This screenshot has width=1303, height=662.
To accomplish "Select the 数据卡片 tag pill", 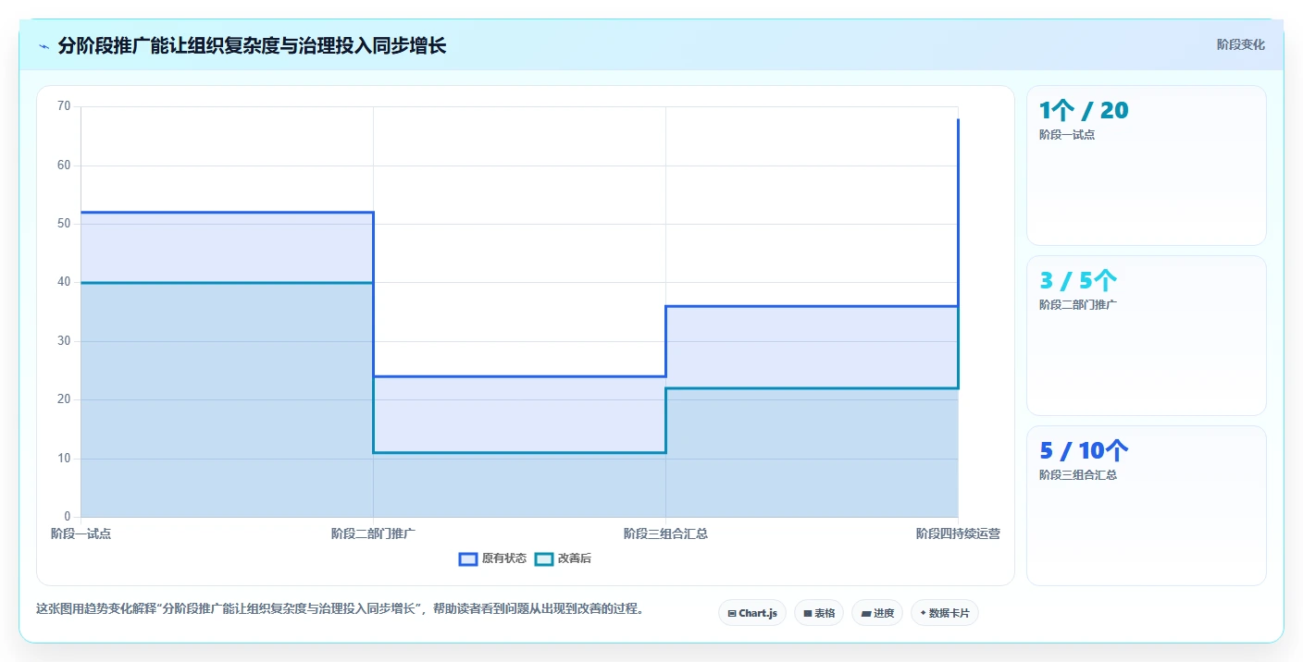I will click(x=945, y=613).
